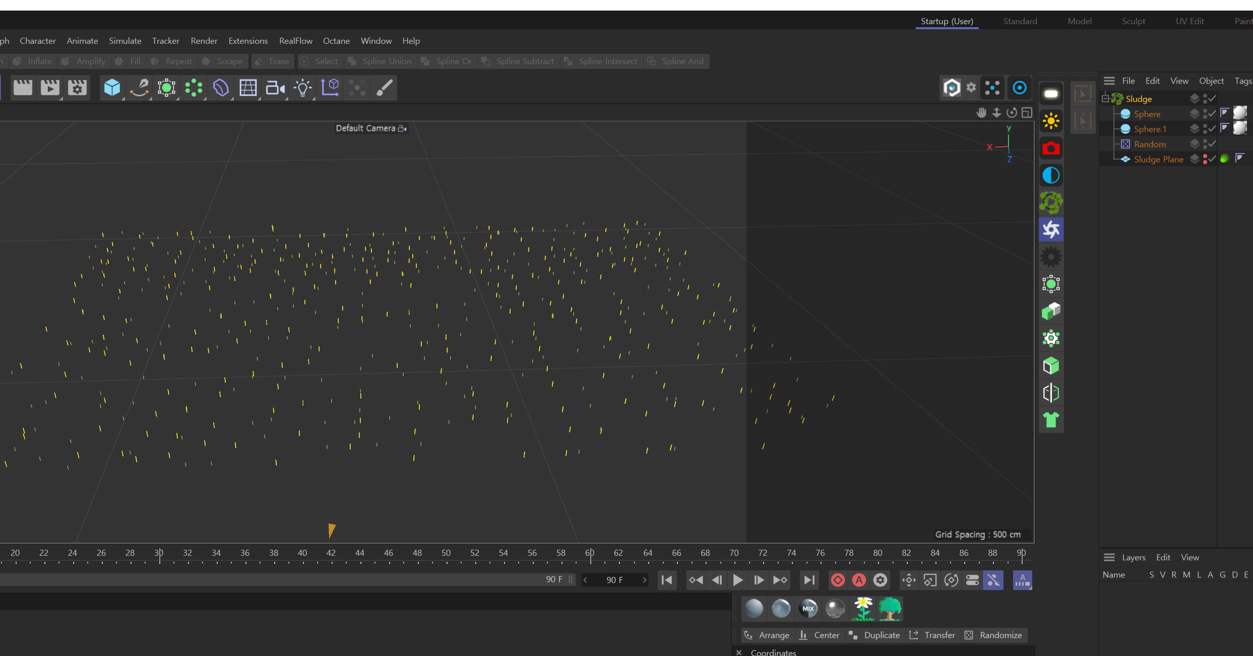Expand Cube primitive dropdown arrow

(123, 98)
